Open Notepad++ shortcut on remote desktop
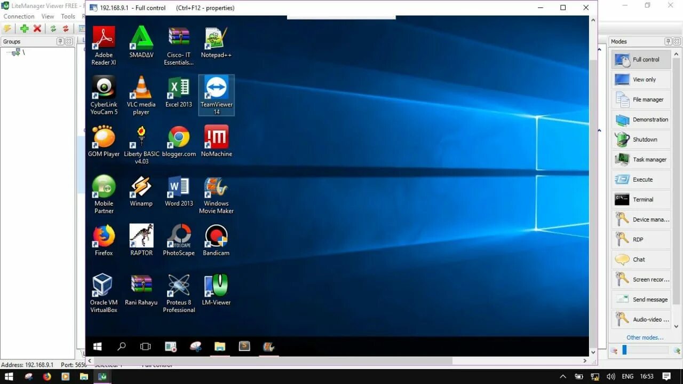683x384 pixels. click(216, 43)
